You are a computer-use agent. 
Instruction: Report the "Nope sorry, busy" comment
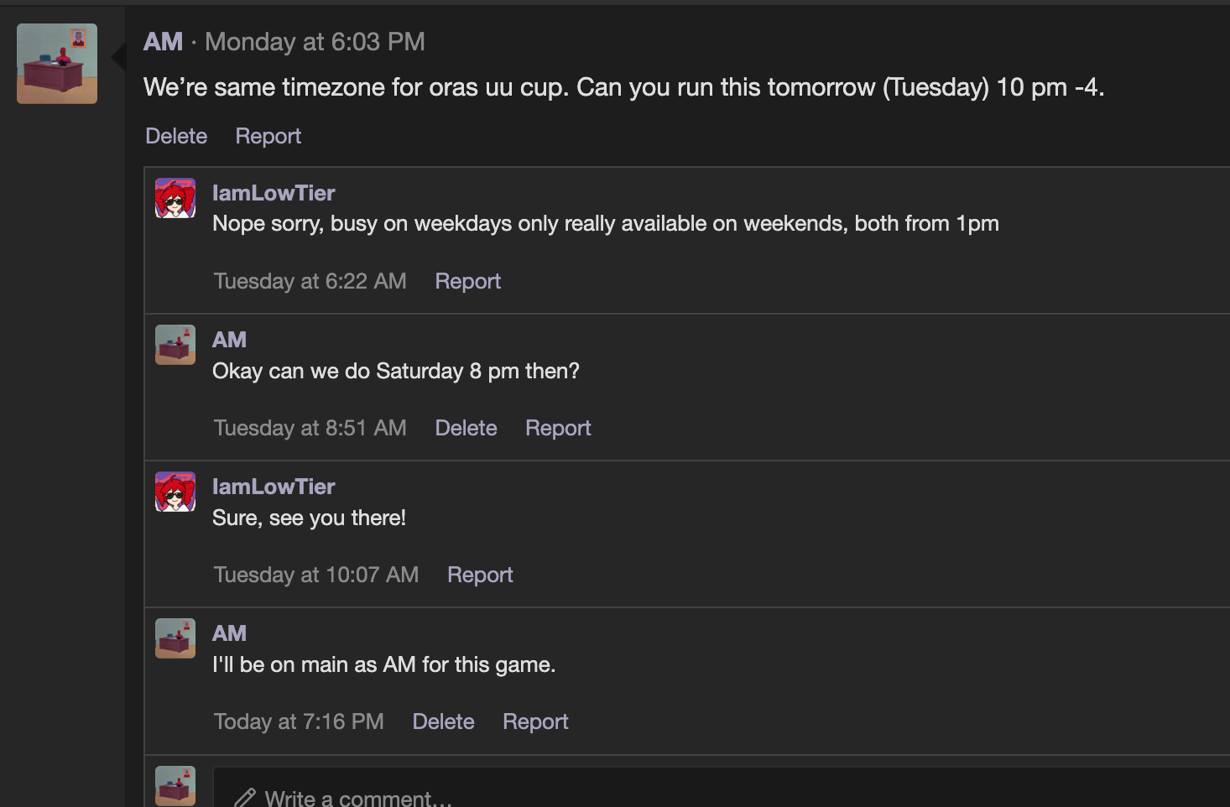point(467,281)
